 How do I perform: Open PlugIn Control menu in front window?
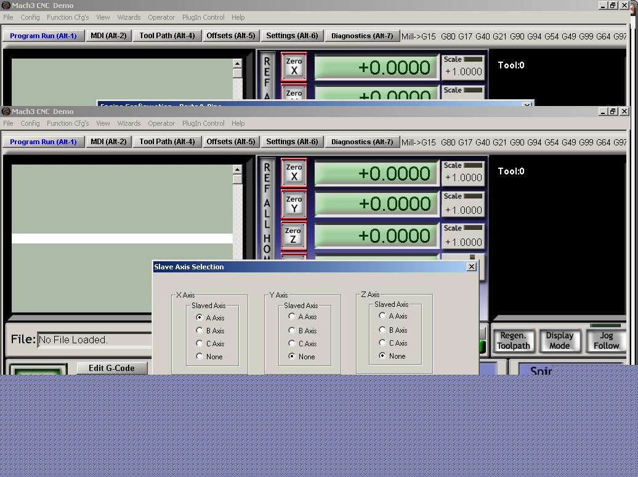[x=203, y=123]
